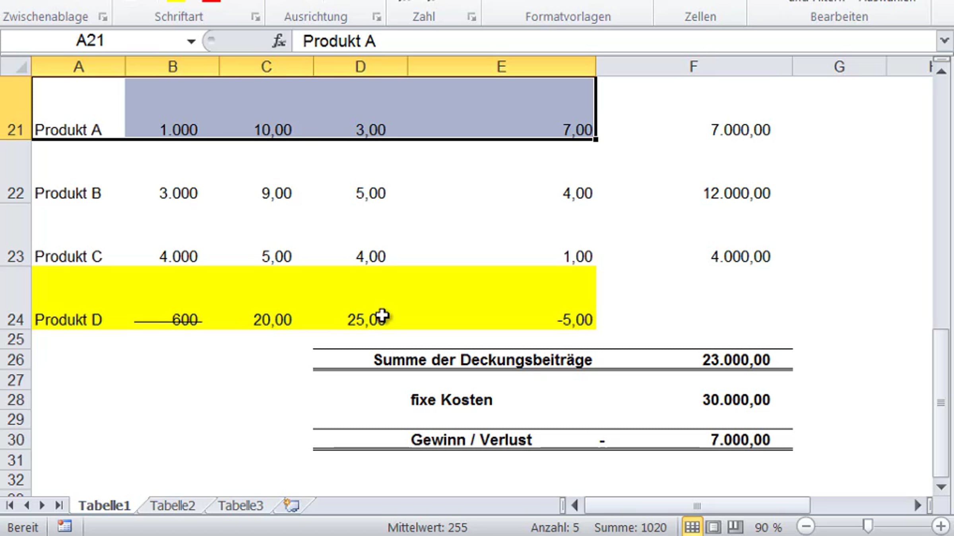Go to previous sheet tab arrow
This screenshot has height=536, width=954.
point(26,505)
